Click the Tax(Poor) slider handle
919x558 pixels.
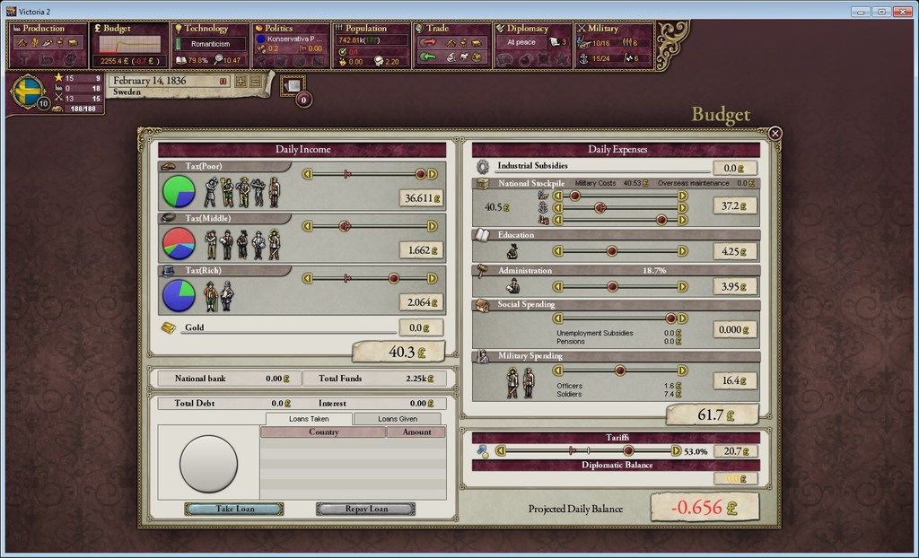420,174
